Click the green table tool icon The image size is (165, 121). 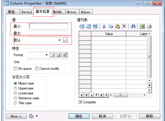coord(95,26)
